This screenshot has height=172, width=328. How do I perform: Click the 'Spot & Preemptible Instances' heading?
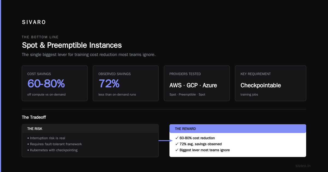click(x=72, y=45)
